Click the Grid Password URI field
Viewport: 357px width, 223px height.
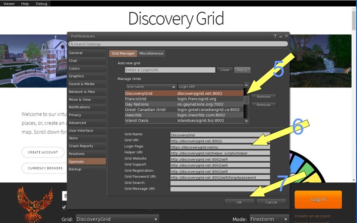click(220, 177)
